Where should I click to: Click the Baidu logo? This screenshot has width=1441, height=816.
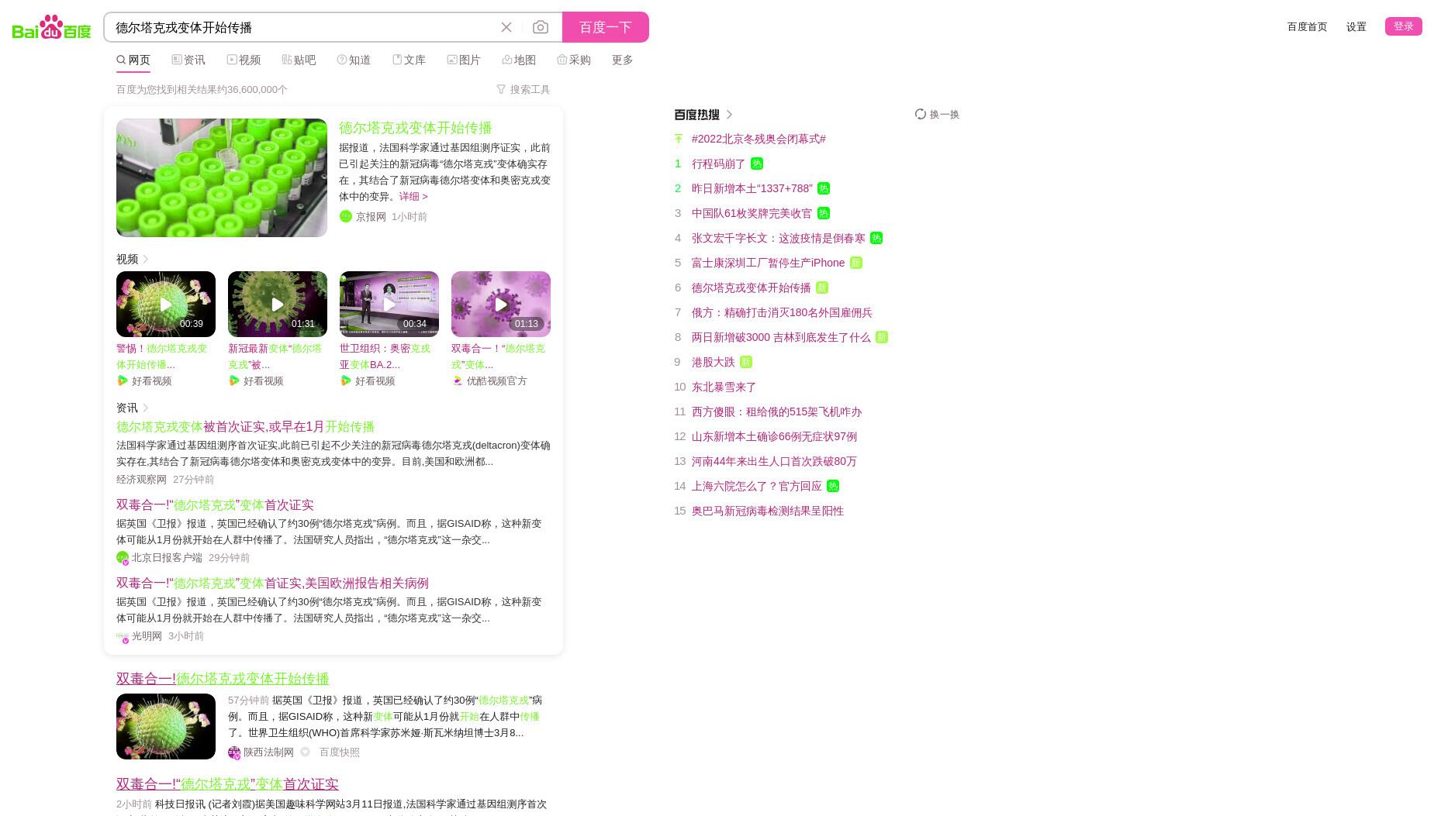pos(52,27)
